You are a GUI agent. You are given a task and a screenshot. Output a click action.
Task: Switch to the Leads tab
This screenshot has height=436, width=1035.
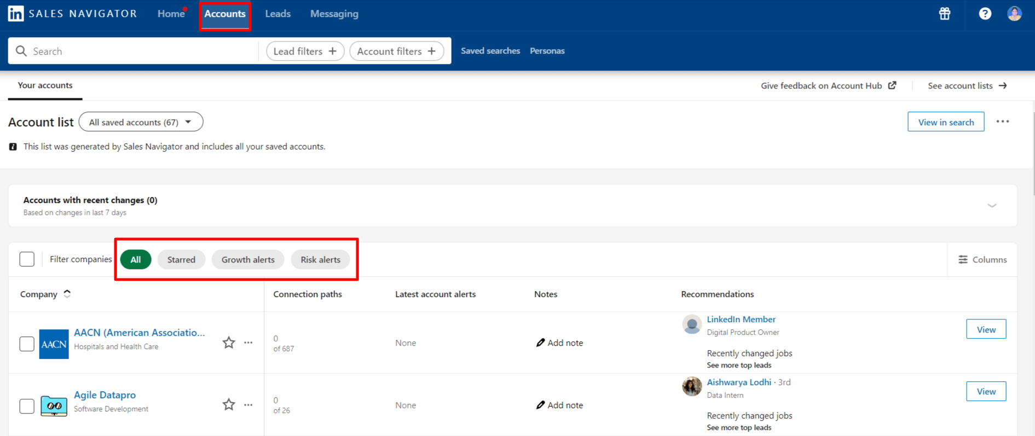coord(277,14)
